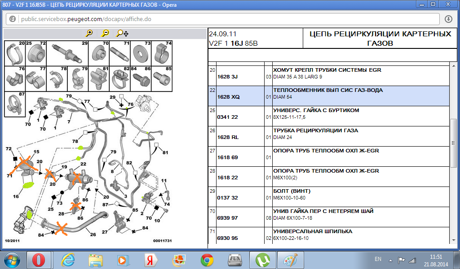Click part number 0137 32 bolt
The image size is (460, 269).
click(228, 198)
